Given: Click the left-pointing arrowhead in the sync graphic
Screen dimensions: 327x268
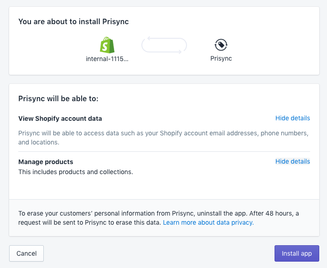Looking at the screenshot, I should [149, 38].
